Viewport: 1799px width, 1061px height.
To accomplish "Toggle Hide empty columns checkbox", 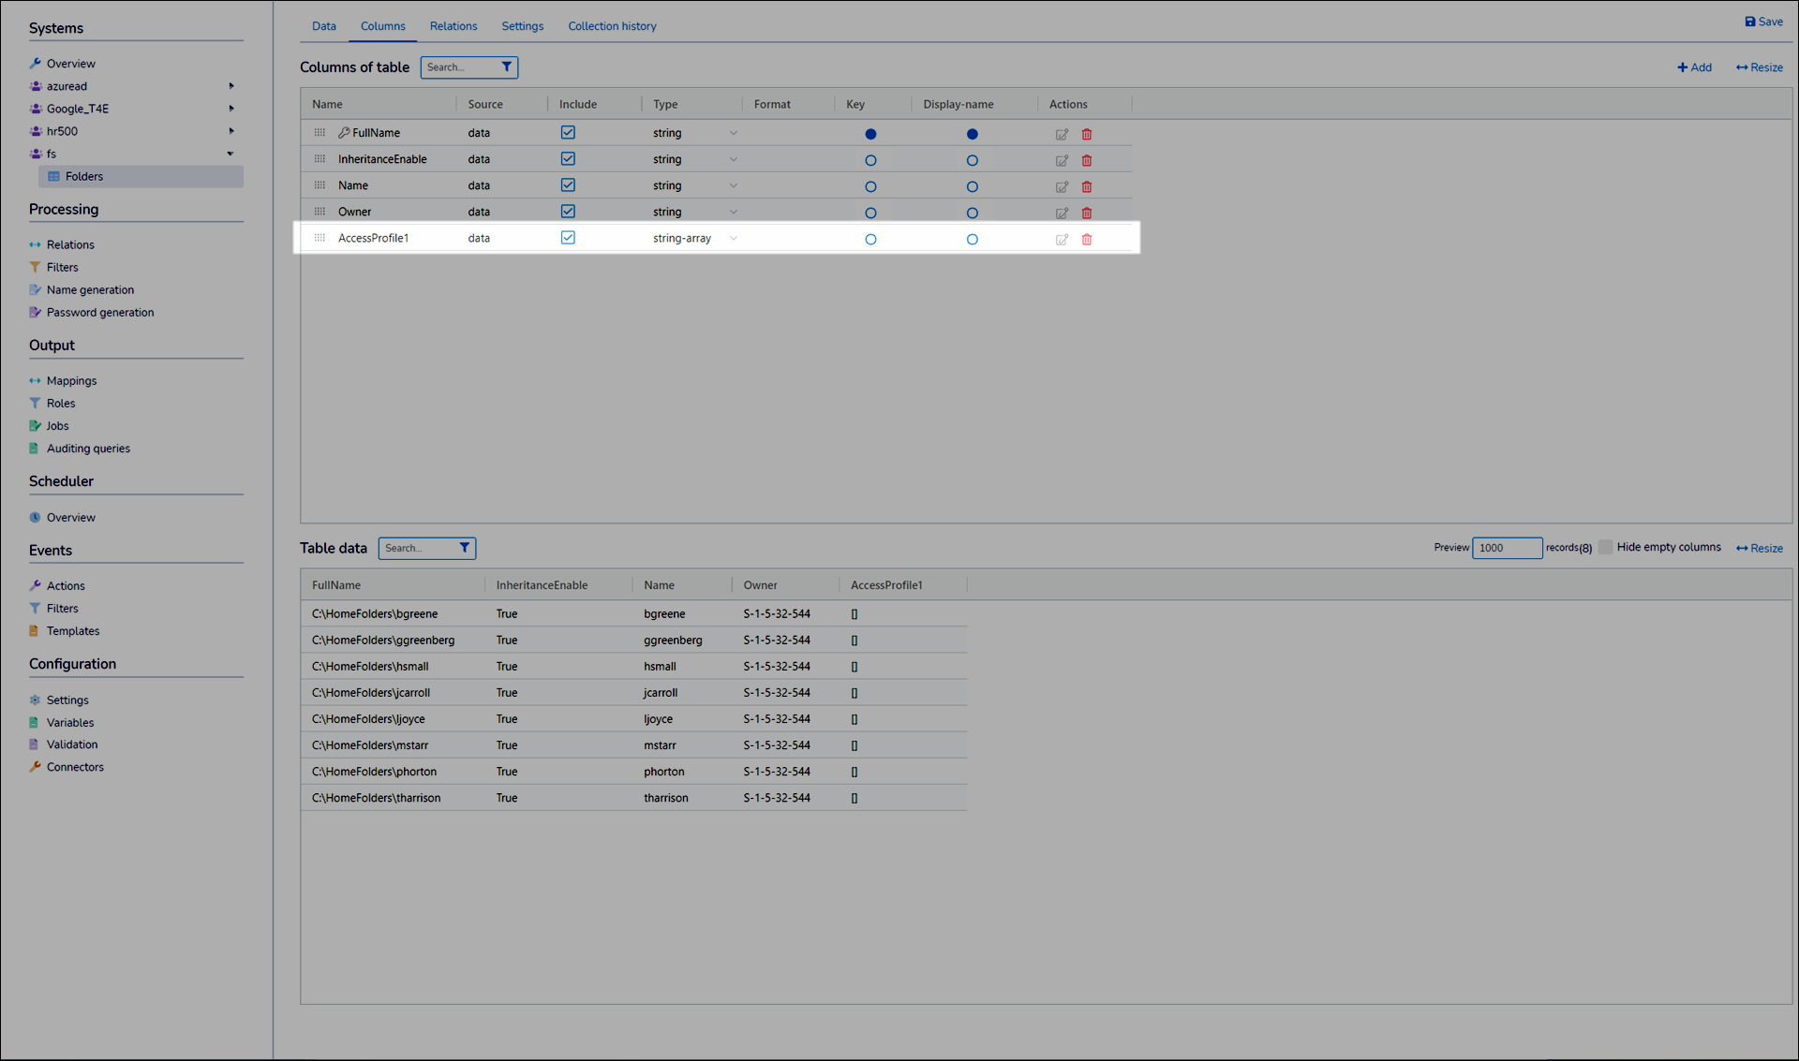I will (x=1606, y=547).
